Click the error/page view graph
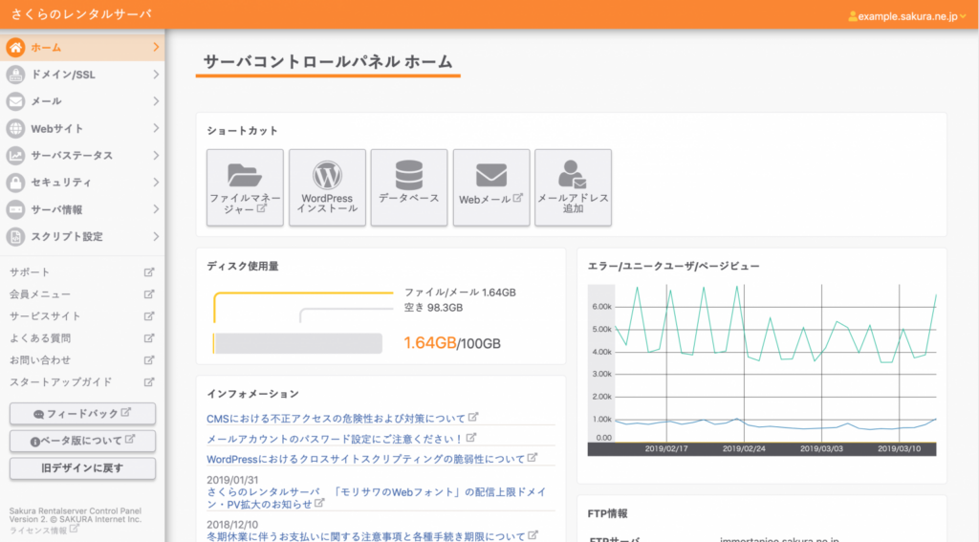The width and height of the screenshot is (979, 542). point(761,368)
